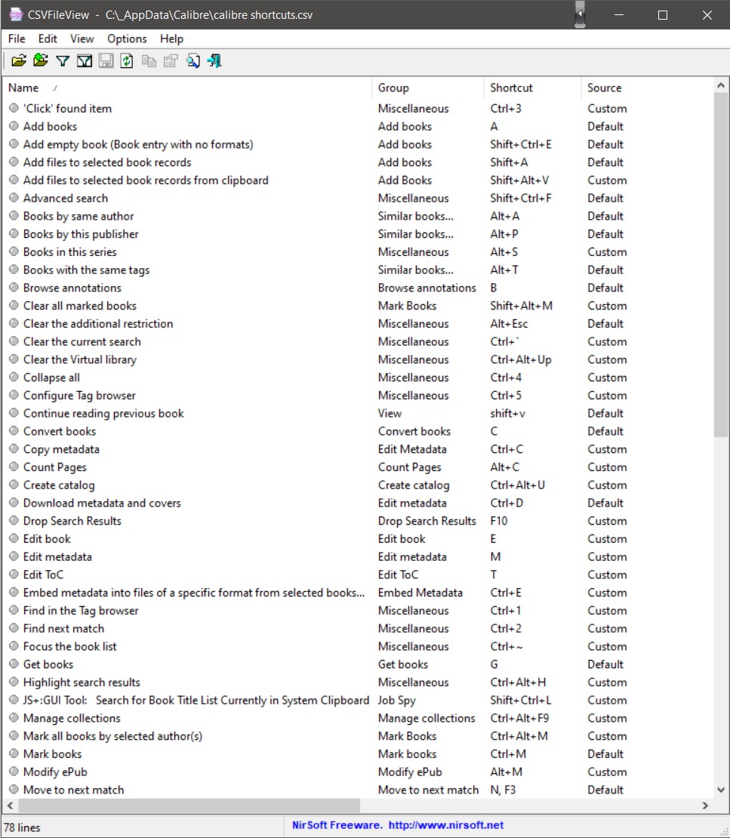Sort by the Group column header

[x=427, y=88]
